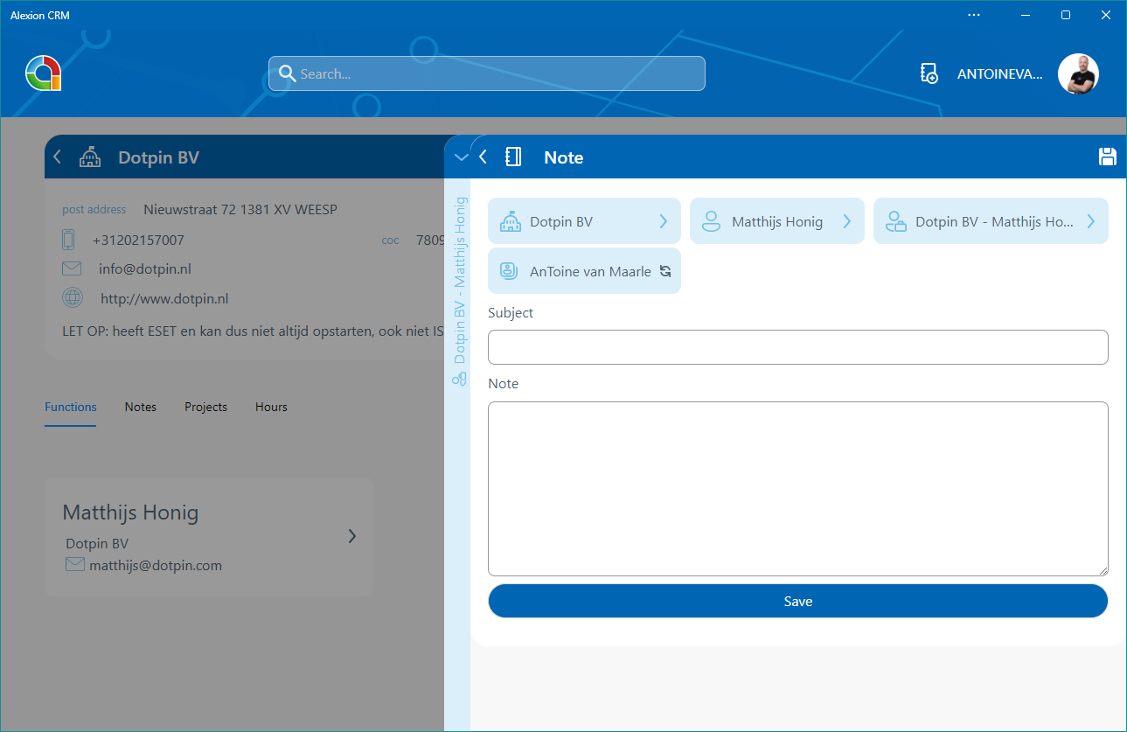
Task: Click the search magnifier icon
Action: pos(285,74)
